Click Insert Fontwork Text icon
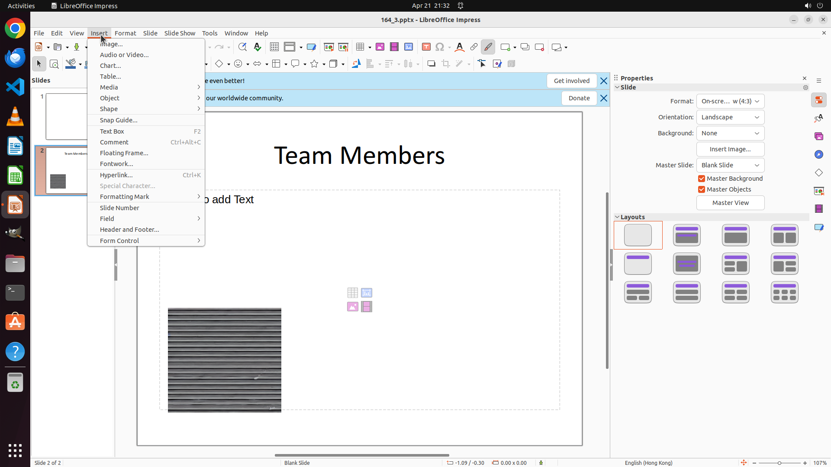The height and width of the screenshot is (467, 831). point(460,47)
